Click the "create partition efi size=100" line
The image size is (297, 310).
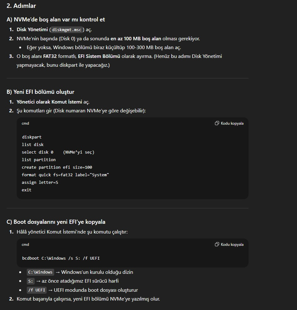[x=57, y=167]
